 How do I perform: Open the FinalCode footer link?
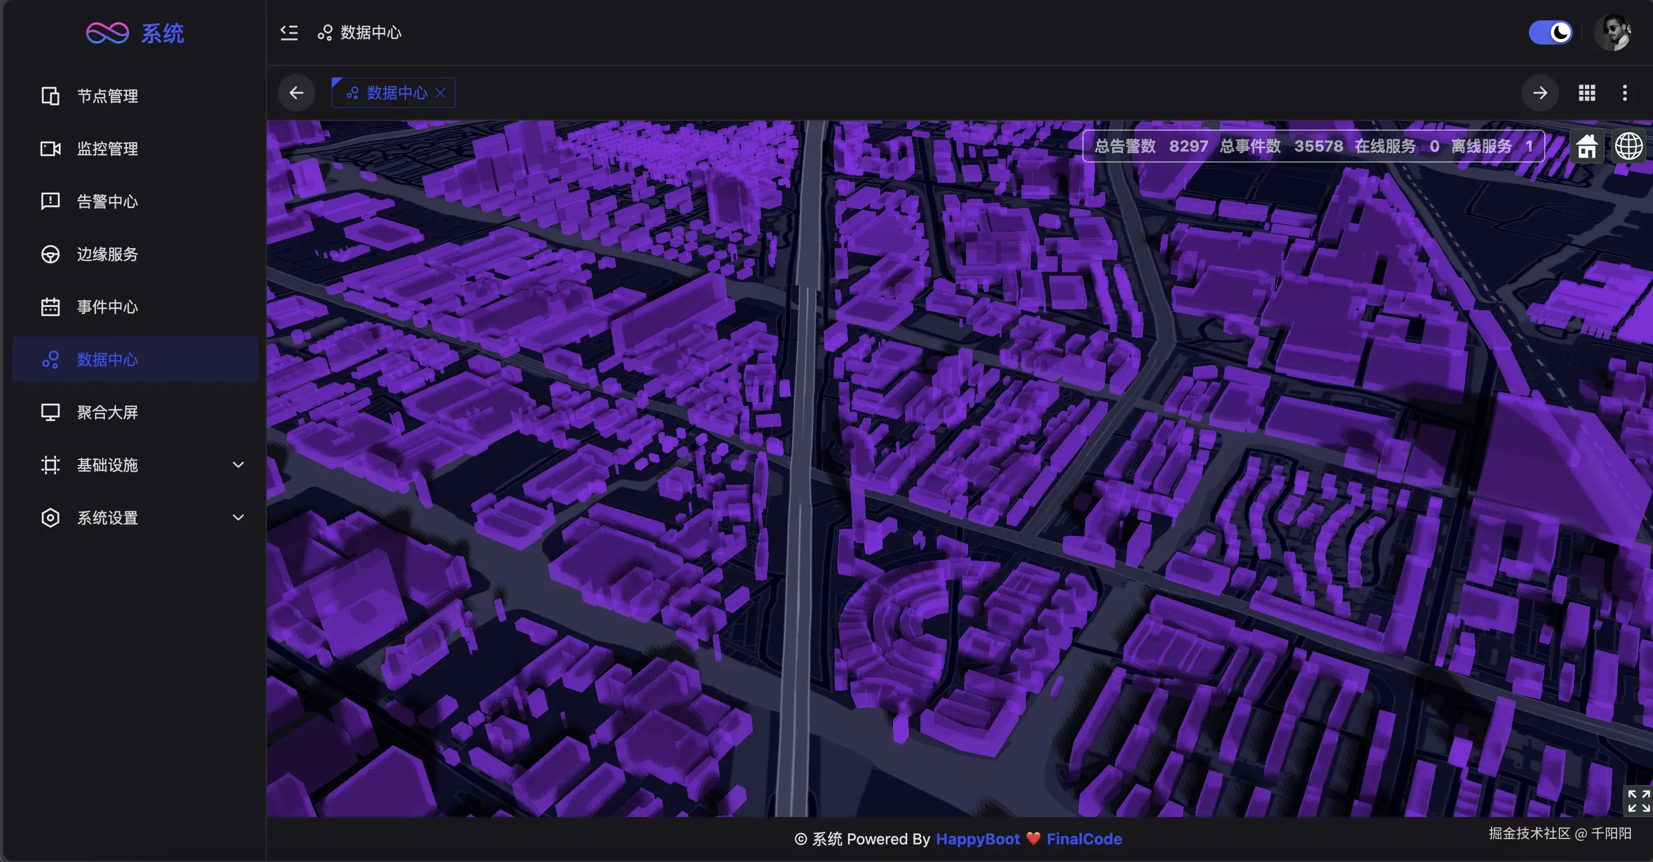(x=1084, y=839)
